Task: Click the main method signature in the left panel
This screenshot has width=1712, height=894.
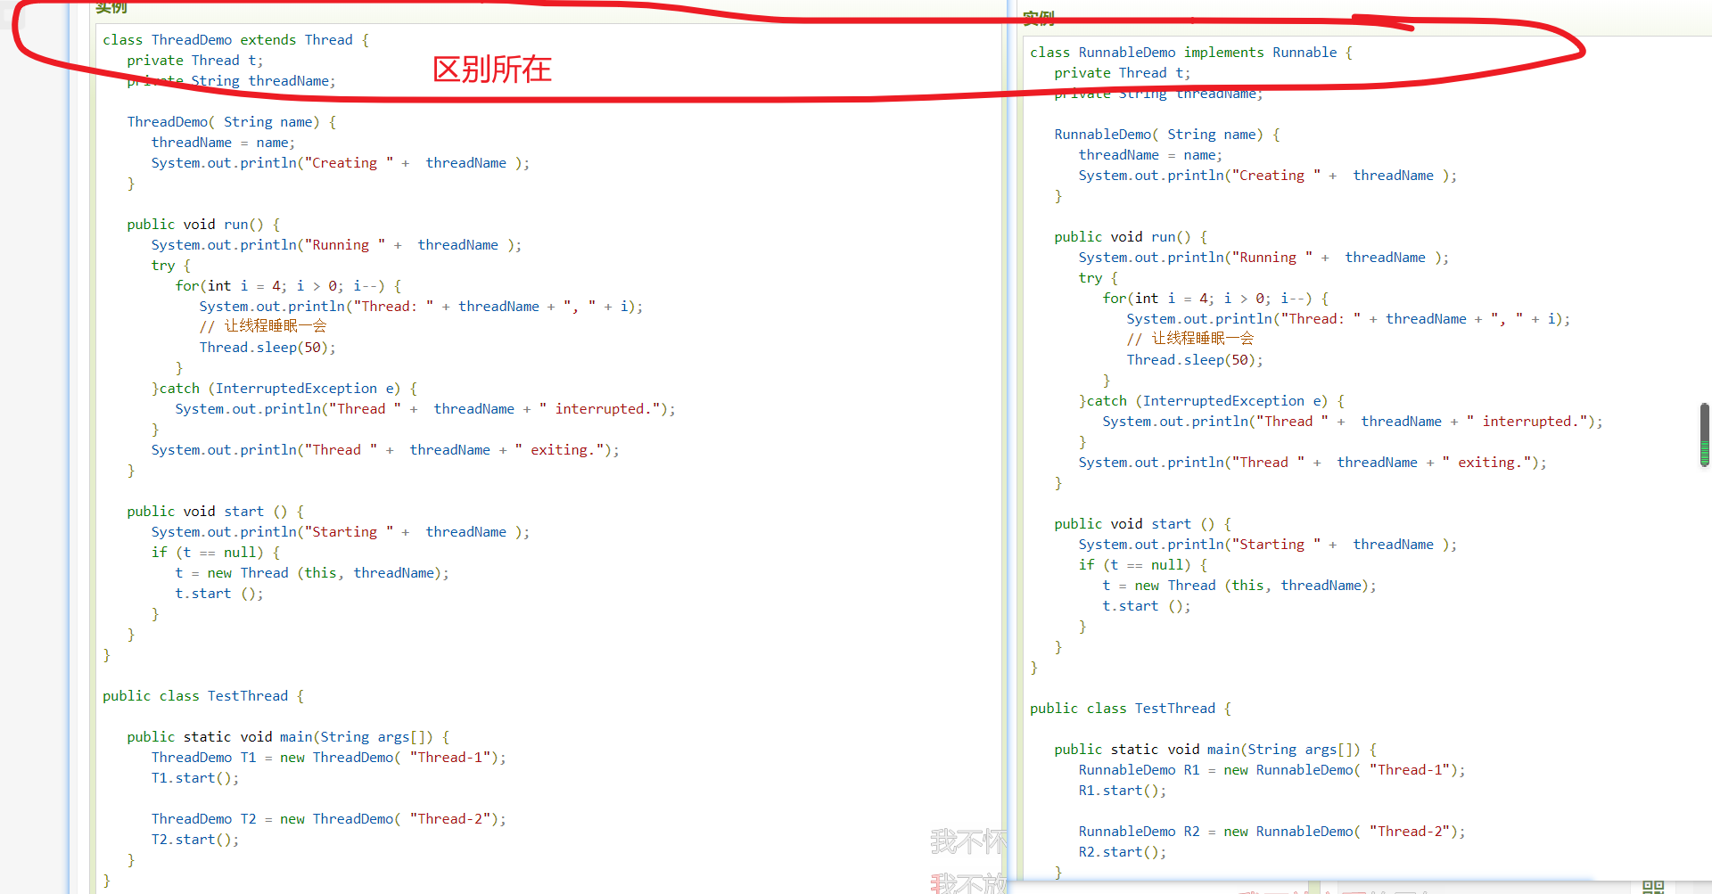Action: click(288, 737)
